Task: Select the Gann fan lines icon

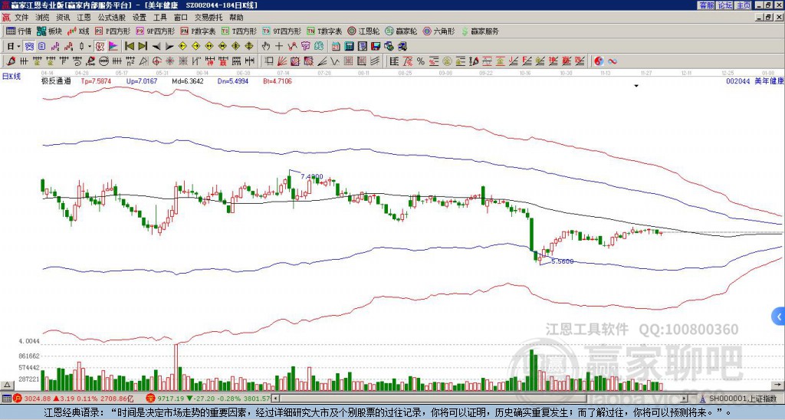Action: (x=282, y=61)
